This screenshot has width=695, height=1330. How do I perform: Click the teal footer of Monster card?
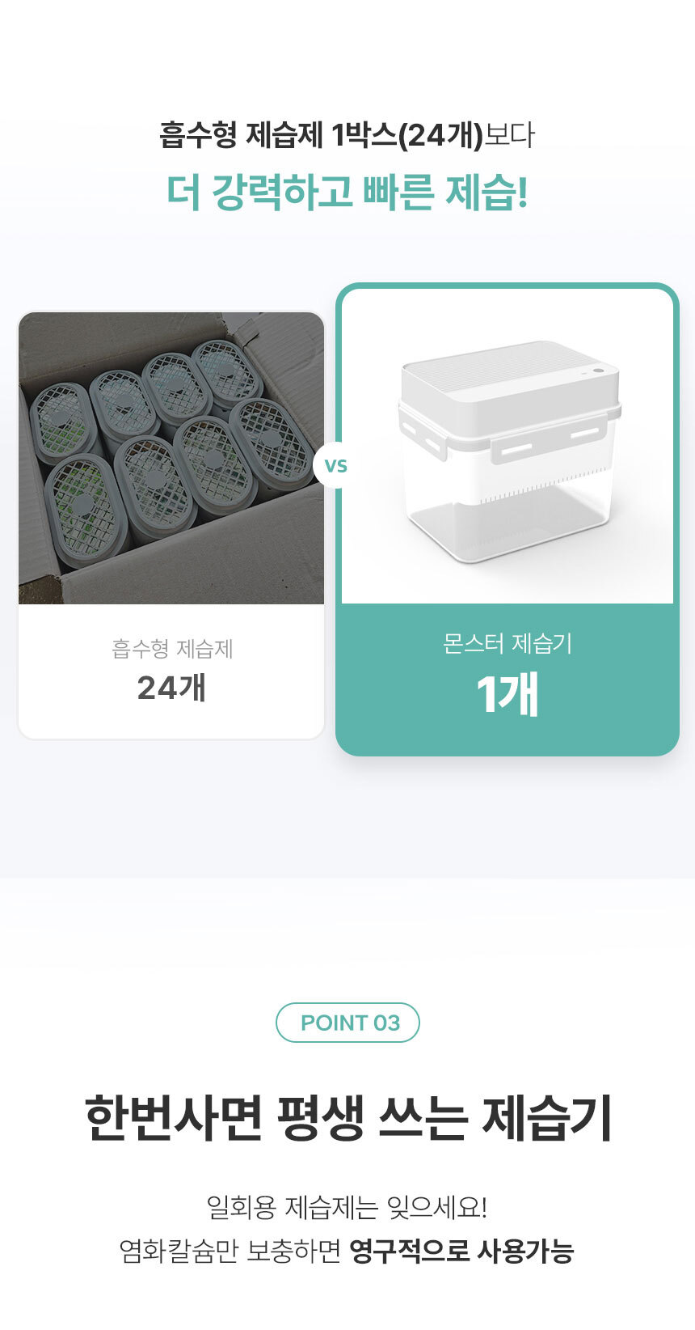click(508, 678)
